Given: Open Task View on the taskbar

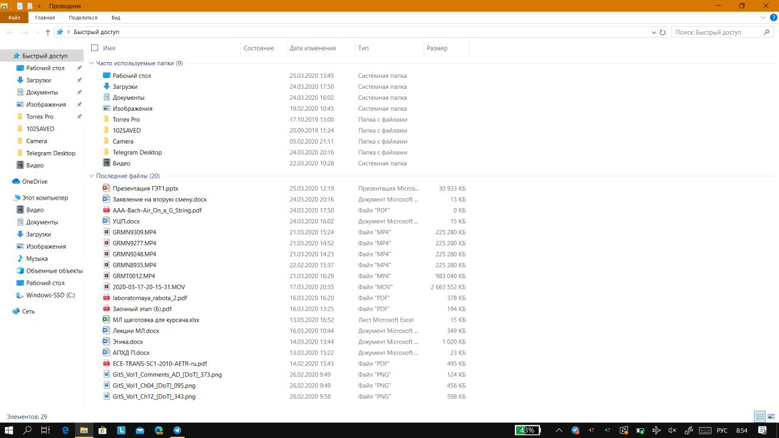Looking at the screenshot, I should coord(45,430).
